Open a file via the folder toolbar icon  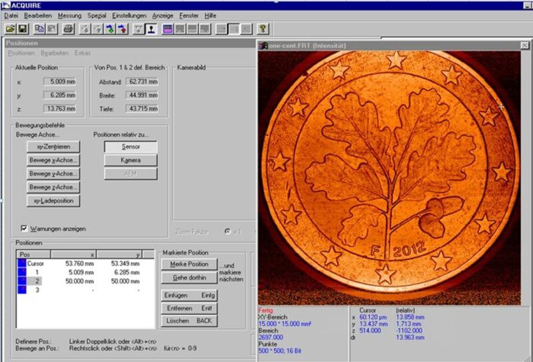coord(10,29)
